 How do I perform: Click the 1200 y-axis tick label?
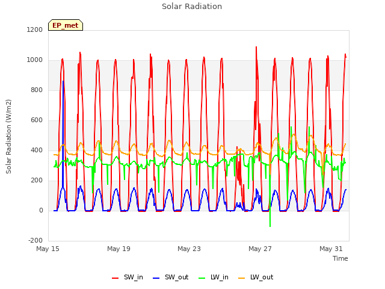[x=35, y=30]
